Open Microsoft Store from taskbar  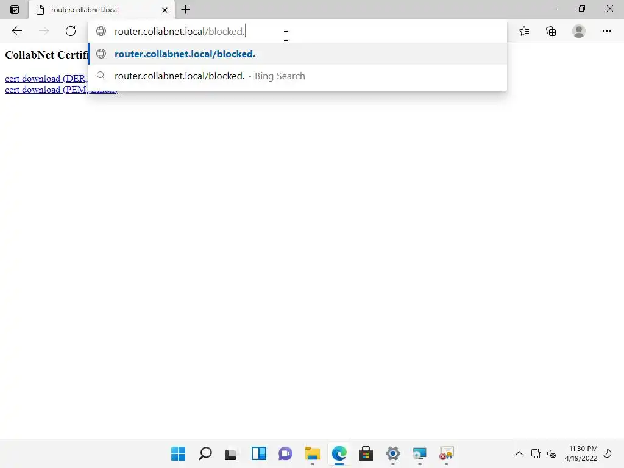pyautogui.click(x=366, y=453)
